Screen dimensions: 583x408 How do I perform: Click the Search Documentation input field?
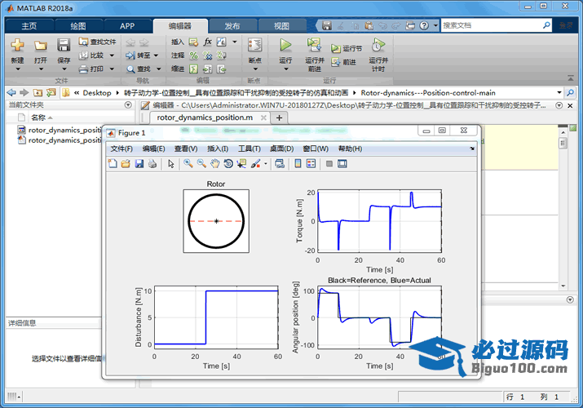pos(492,25)
